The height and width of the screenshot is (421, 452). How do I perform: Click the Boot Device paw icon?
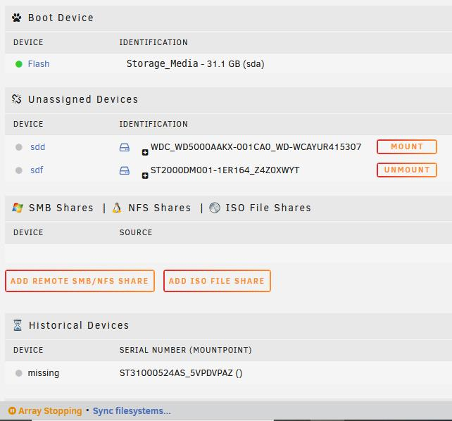coord(17,18)
